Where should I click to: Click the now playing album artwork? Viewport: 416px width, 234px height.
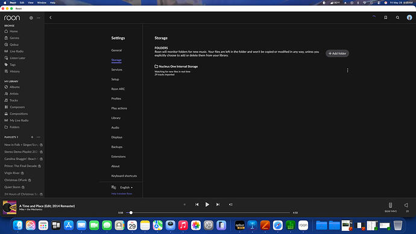coord(10,207)
